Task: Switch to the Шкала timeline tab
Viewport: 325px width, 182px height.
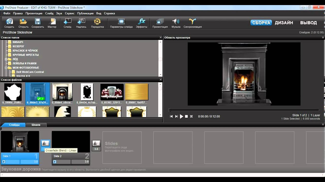Action: [36, 125]
